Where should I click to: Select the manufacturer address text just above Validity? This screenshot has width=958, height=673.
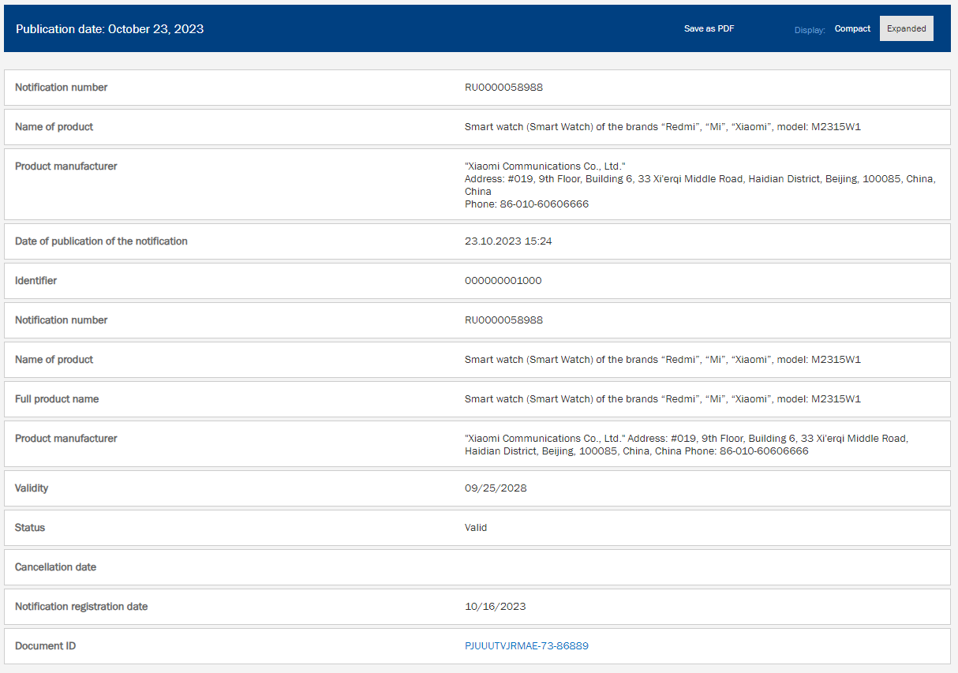(687, 444)
